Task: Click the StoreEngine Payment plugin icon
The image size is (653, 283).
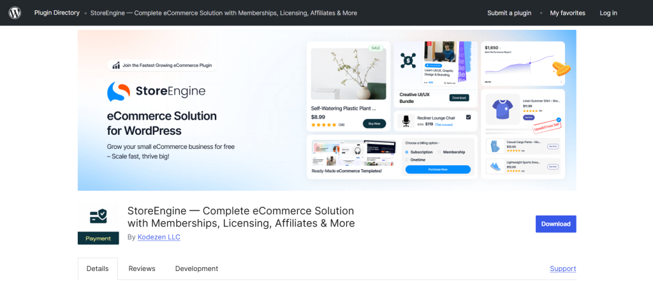Action: [x=98, y=224]
